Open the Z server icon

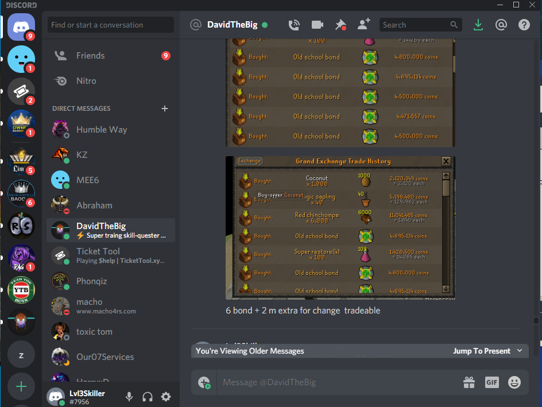coord(21,355)
